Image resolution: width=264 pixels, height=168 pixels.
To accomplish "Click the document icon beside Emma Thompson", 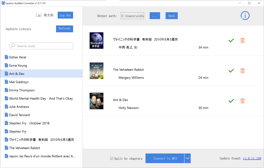I will [6, 90].
